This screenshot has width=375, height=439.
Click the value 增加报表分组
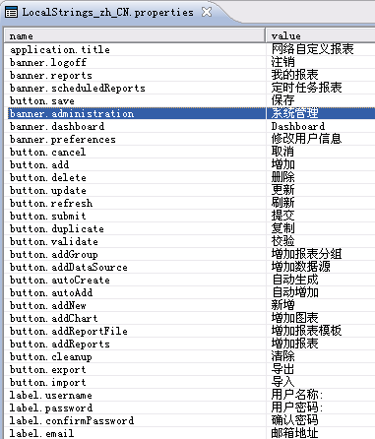click(x=306, y=254)
